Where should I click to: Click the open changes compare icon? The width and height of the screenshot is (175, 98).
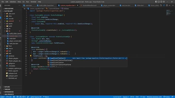click(x=164, y=5)
